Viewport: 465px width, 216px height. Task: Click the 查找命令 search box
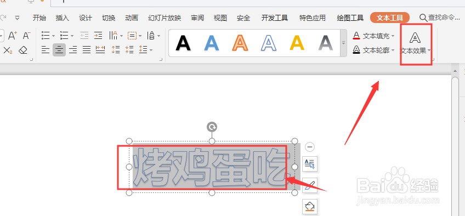pos(439,18)
